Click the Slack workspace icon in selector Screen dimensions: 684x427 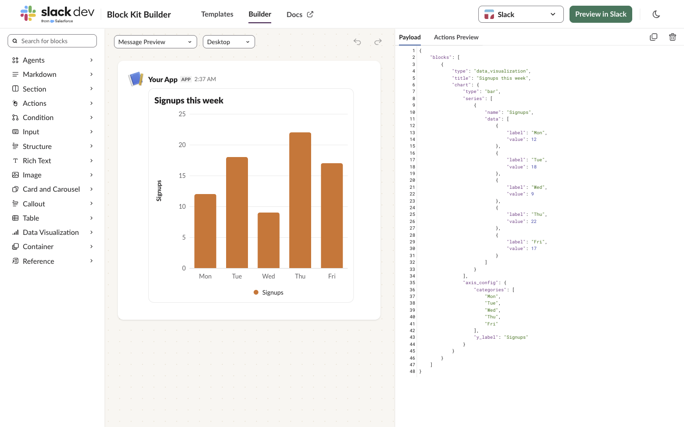489,14
